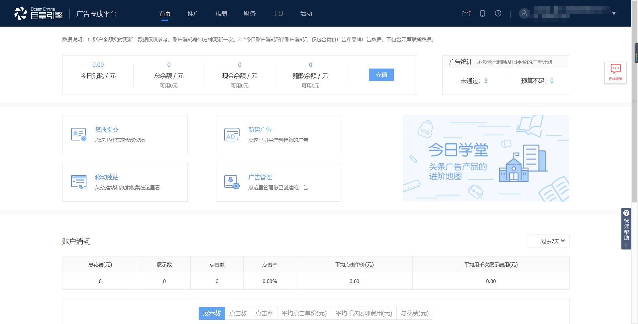Select the 平均点击单价(元) chart tab
Viewport: 638px width, 324px height.
pos(304,313)
